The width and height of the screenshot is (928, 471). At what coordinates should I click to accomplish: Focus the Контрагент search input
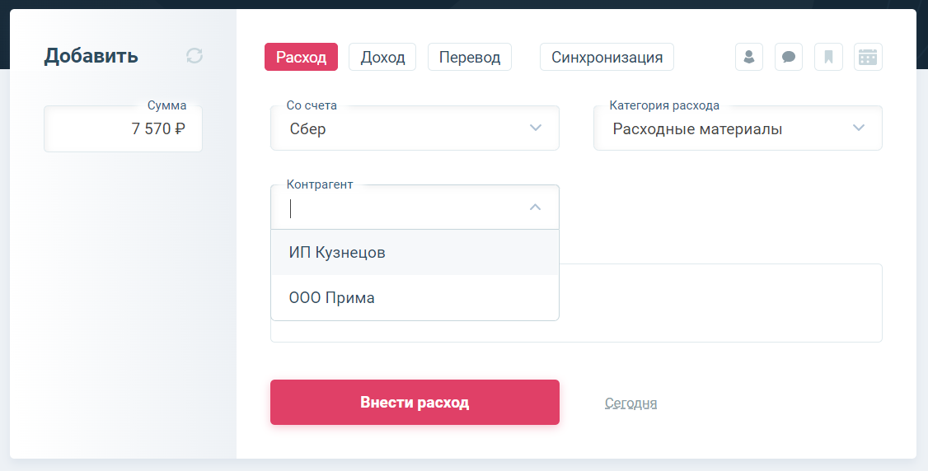click(402, 208)
